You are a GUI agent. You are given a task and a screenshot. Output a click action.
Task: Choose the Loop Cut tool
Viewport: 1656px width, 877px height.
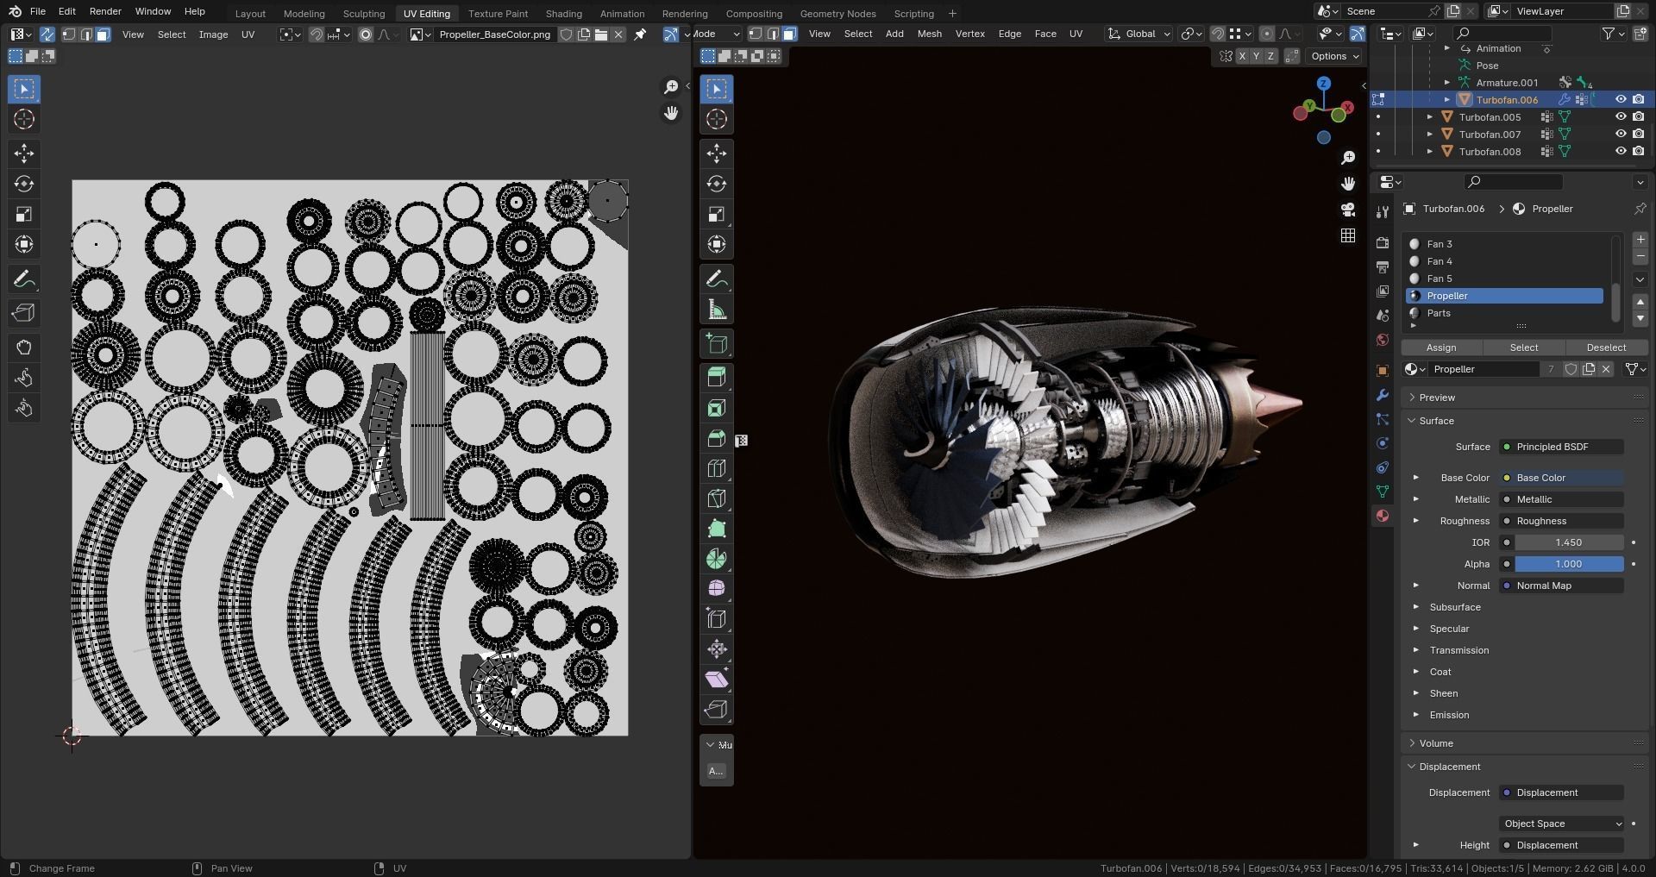717,468
